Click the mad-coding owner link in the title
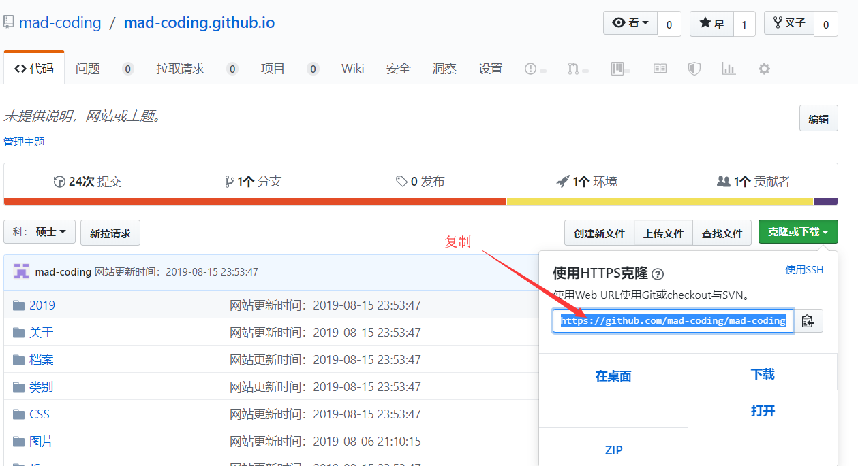The image size is (858, 466). [60, 22]
